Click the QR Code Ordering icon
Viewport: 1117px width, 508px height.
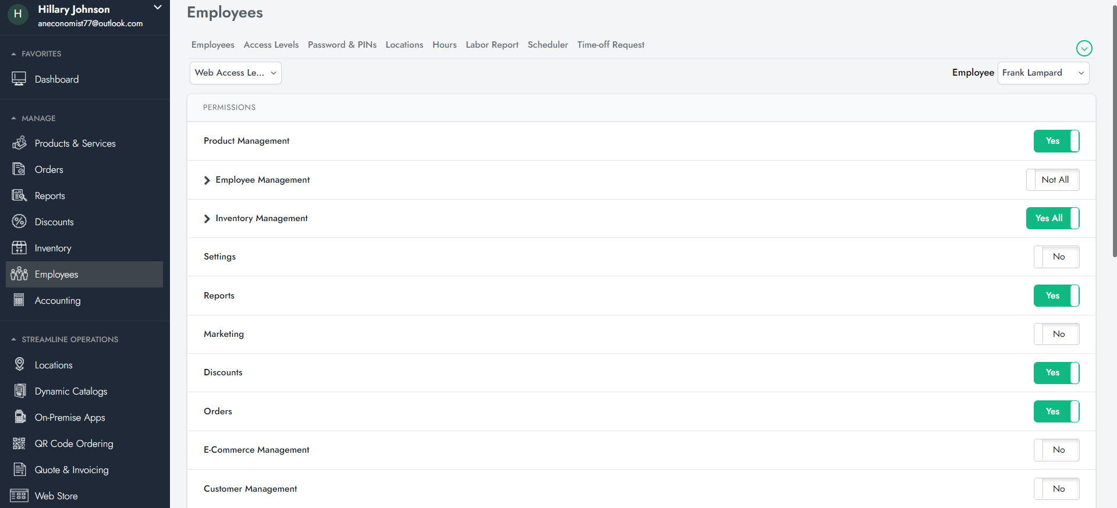coord(19,443)
